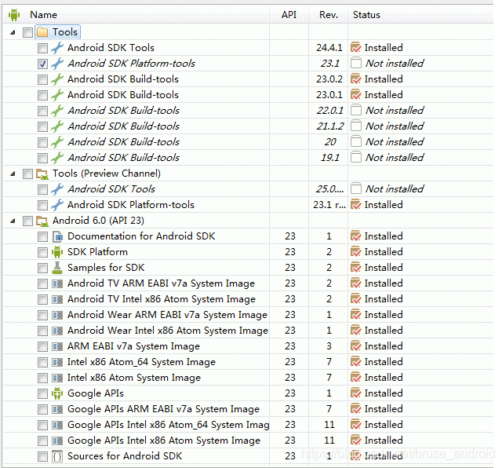The width and height of the screenshot is (502, 468).
Task: Check Build-tools 20 checkbox
Action: (x=42, y=142)
